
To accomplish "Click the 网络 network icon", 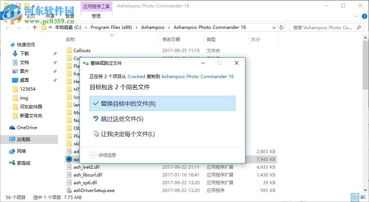I will pos(12,151).
